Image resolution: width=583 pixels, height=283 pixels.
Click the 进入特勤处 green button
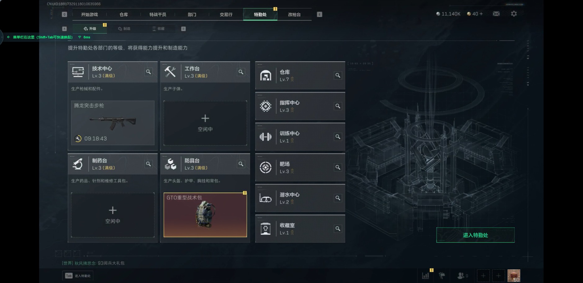[x=475, y=235]
